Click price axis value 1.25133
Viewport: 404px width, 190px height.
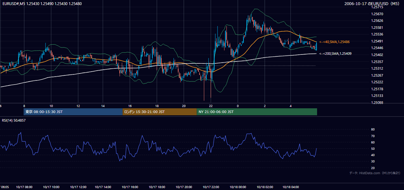point(377,96)
